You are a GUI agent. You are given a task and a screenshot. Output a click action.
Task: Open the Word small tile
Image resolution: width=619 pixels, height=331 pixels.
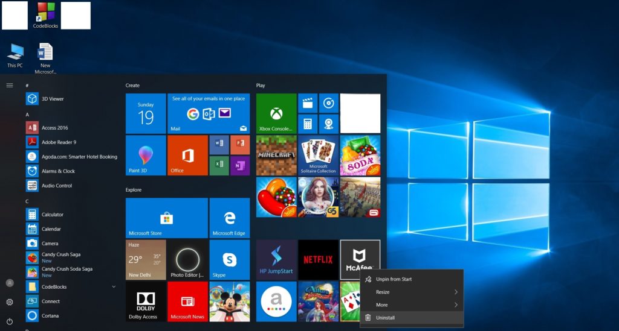219,145
